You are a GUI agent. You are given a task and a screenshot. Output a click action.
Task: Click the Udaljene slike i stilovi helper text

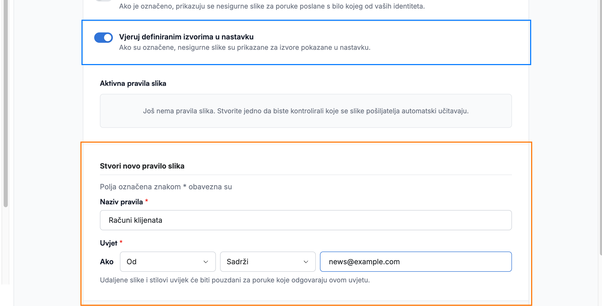tap(235, 280)
